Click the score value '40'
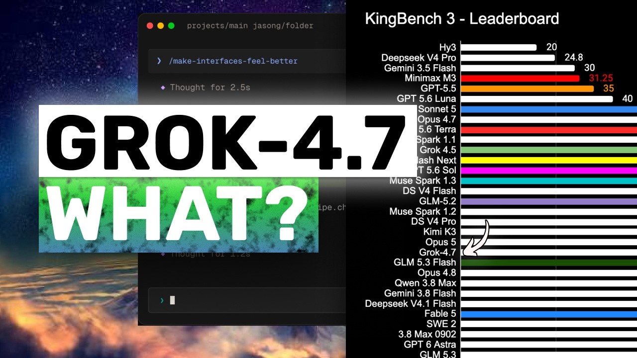 coord(627,99)
